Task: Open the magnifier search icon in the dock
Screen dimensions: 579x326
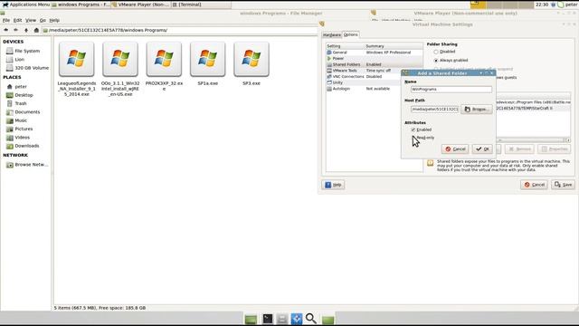Action: [311, 319]
